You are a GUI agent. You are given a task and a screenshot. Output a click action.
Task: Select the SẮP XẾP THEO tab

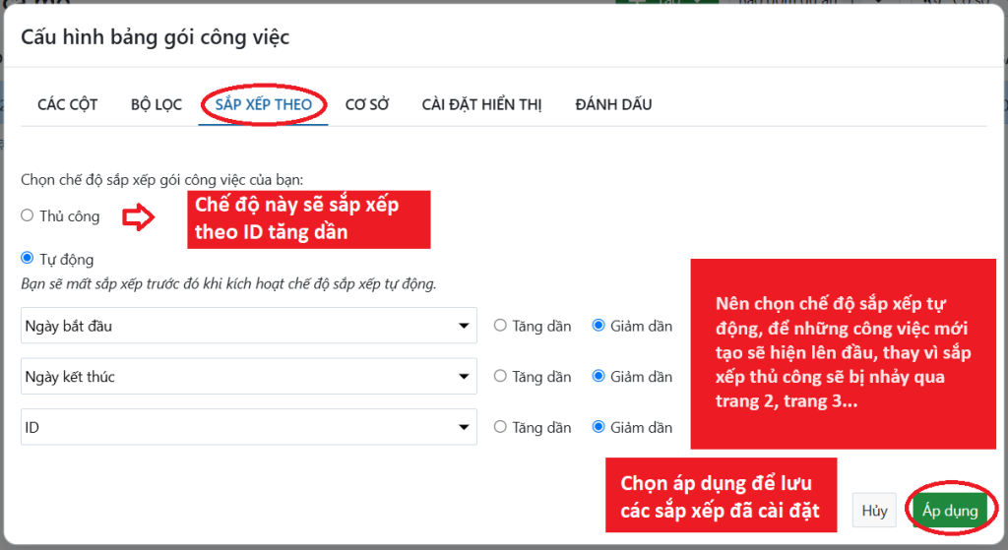pyautogui.click(x=264, y=104)
